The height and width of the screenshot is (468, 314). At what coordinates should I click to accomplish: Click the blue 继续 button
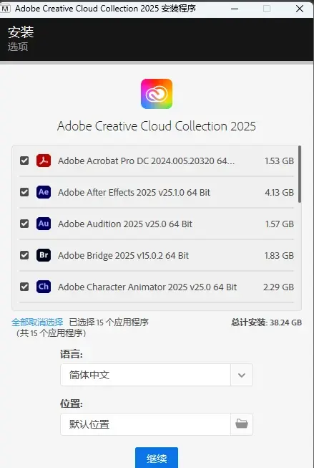[157, 457]
